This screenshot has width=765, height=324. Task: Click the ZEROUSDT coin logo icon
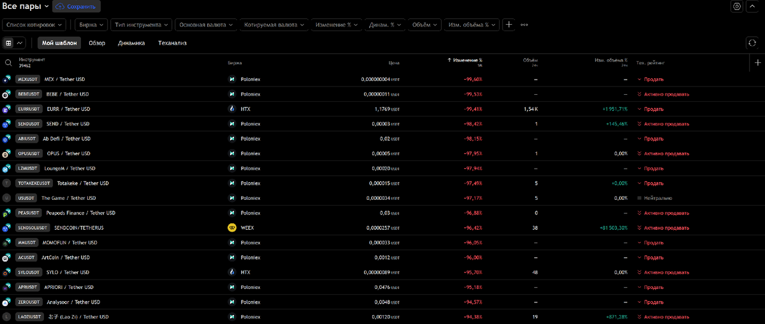[7, 302]
